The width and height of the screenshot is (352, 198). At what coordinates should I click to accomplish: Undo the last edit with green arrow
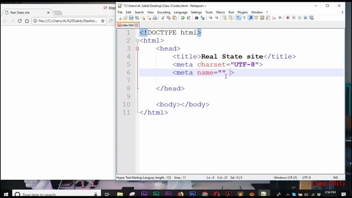tap(183, 18)
